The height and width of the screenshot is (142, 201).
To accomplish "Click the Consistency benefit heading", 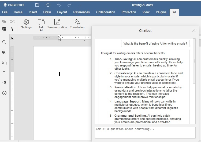I will [123, 73].
